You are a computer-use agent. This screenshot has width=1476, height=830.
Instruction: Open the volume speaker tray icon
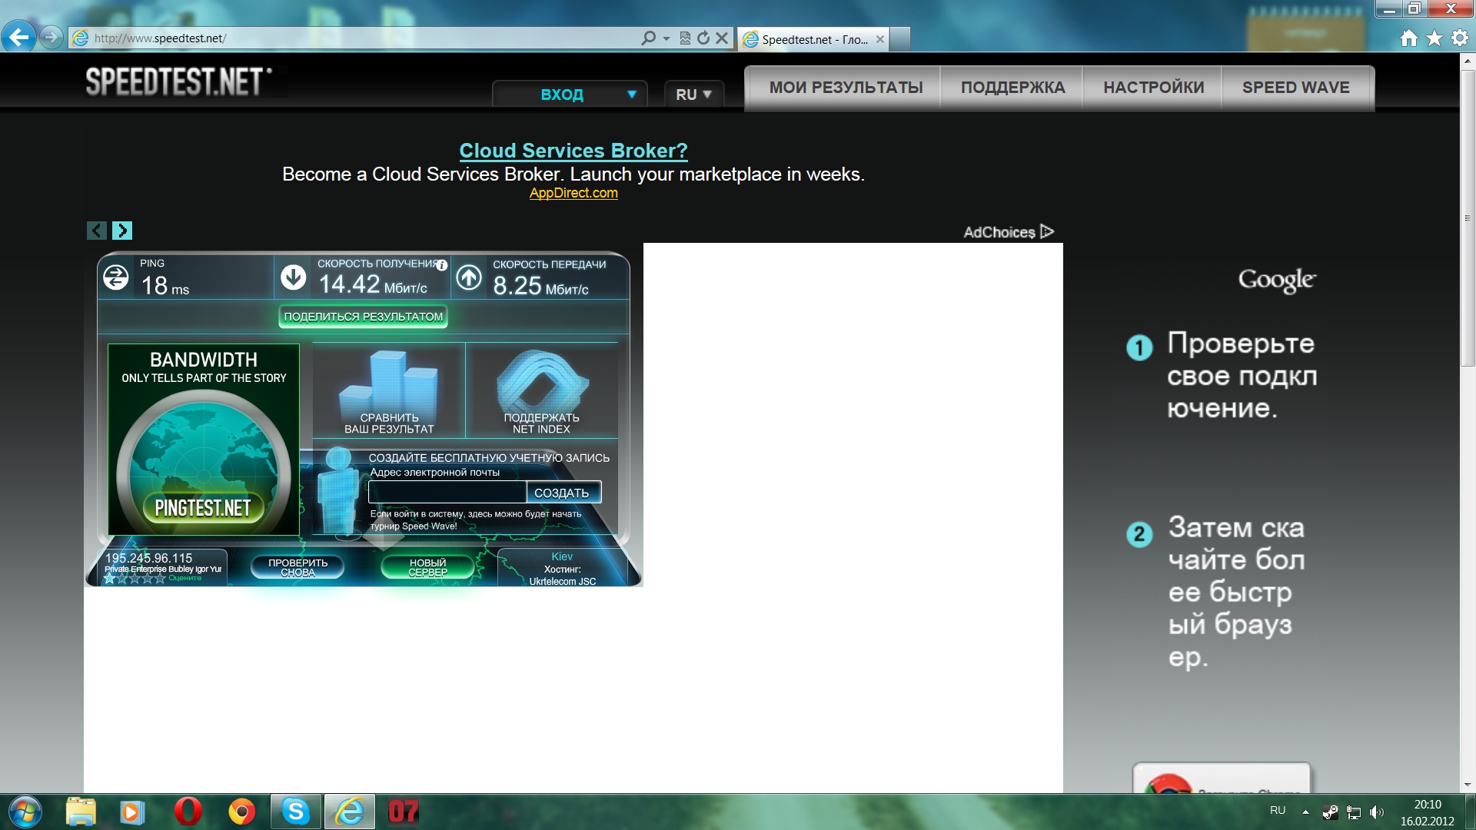click(x=1377, y=812)
